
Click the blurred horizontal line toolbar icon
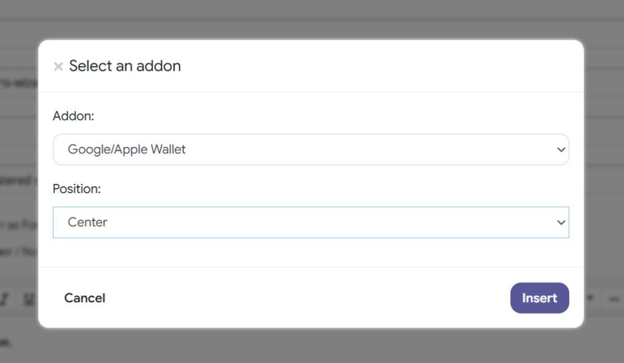[614, 299]
